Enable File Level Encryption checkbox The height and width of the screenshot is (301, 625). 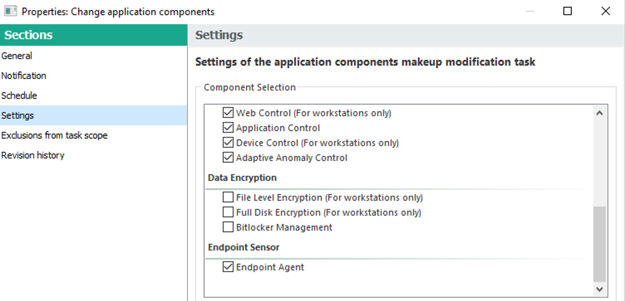(228, 197)
